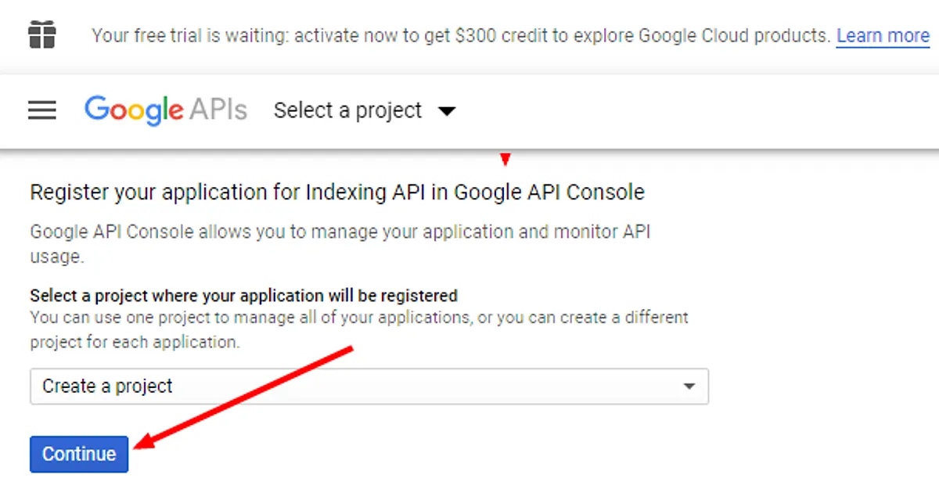Expand the 'Create a project' combo box

tap(369, 386)
